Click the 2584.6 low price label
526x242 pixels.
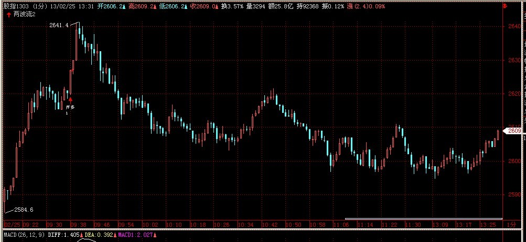(x=24, y=210)
